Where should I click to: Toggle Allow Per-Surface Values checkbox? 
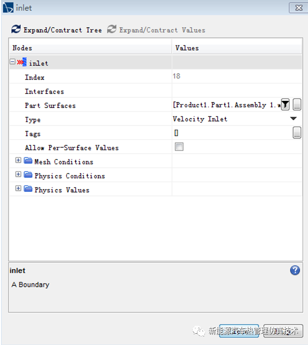click(179, 147)
